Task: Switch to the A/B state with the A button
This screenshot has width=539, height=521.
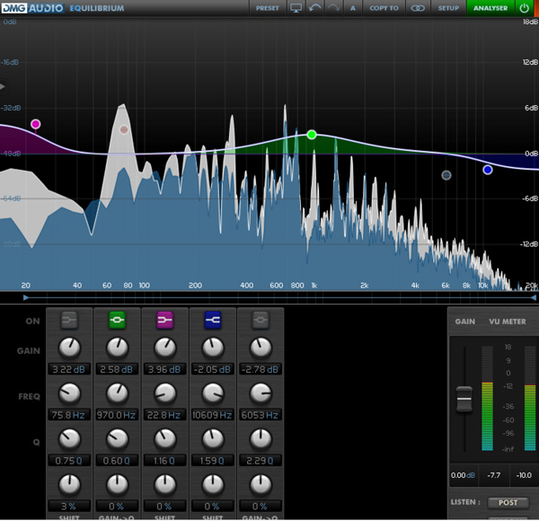Action: pyautogui.click(x=353, y=8)
